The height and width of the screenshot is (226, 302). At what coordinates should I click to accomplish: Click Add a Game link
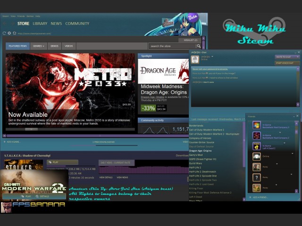tap(13, 142)
